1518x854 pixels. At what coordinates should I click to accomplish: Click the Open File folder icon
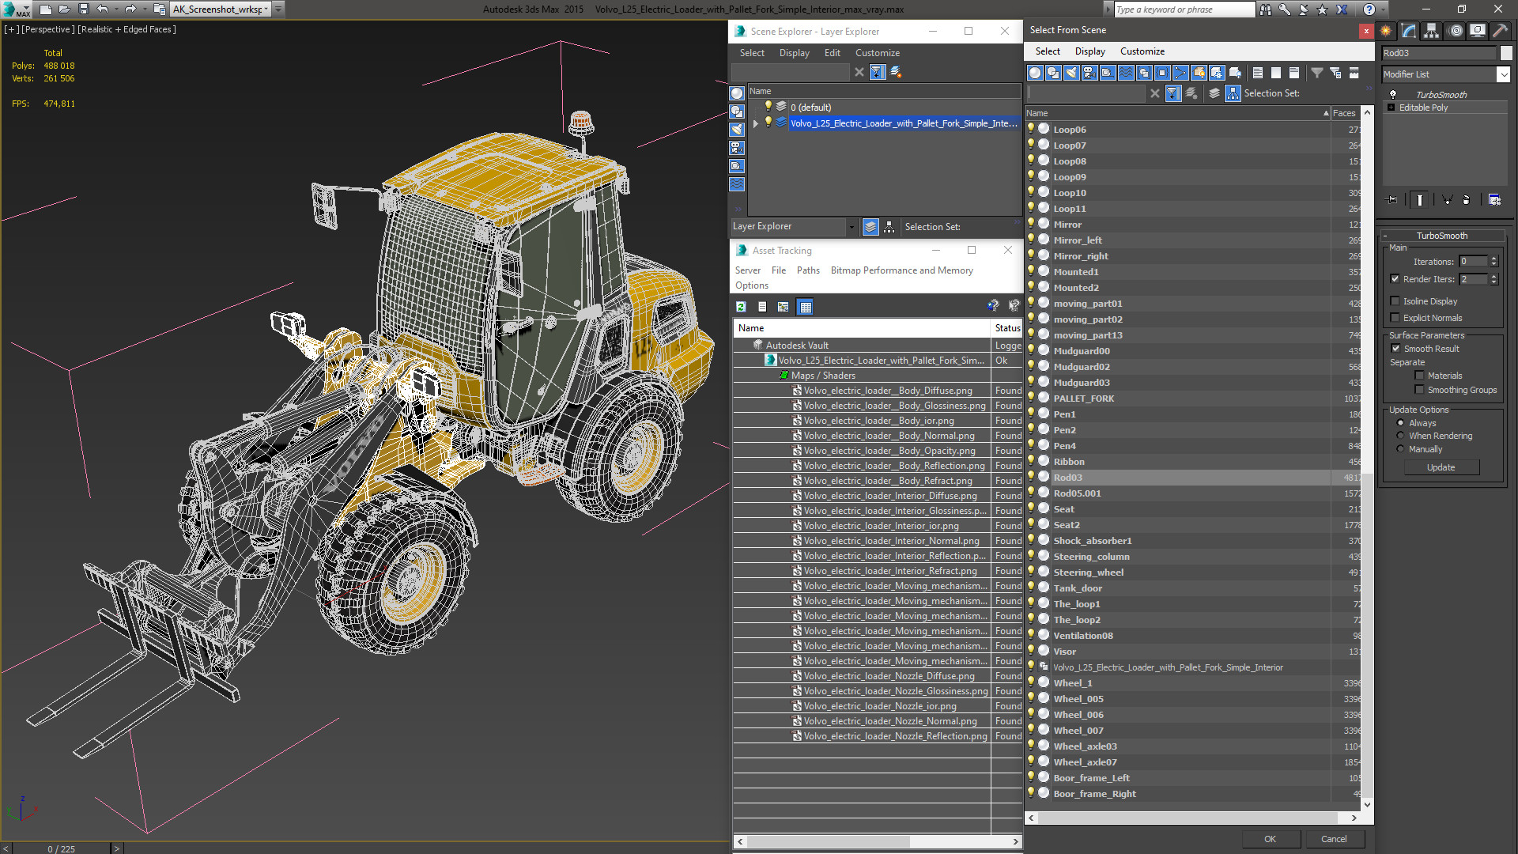pos(65,9)
